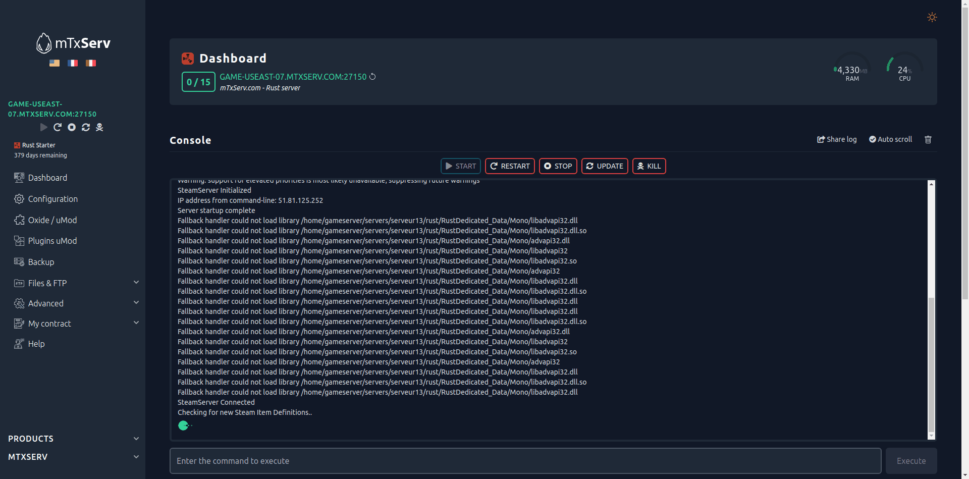Viewport: 969px width, 479px height.
Task: Open Plugins uMod page
Action: coord(52,241)
